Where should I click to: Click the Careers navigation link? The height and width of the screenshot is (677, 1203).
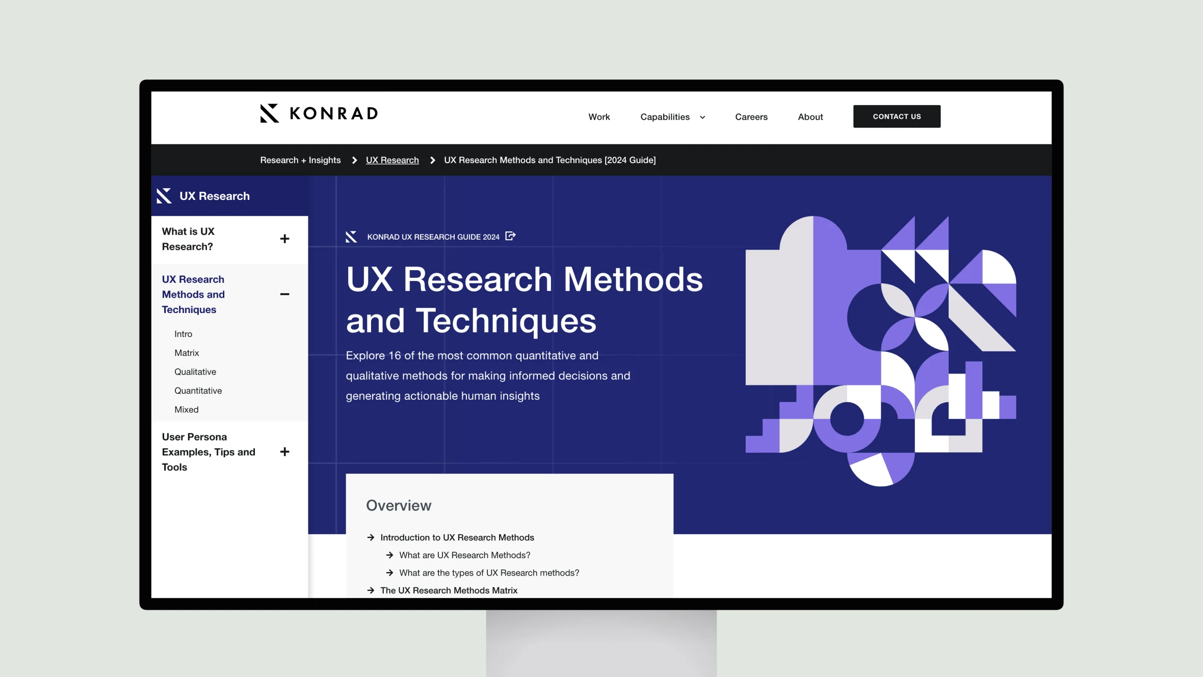(751, 117)
